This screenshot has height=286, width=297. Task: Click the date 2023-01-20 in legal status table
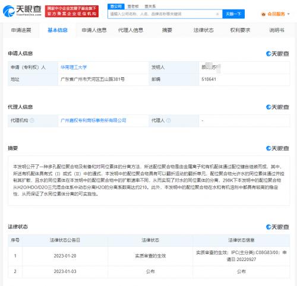[x=65, y=256]
